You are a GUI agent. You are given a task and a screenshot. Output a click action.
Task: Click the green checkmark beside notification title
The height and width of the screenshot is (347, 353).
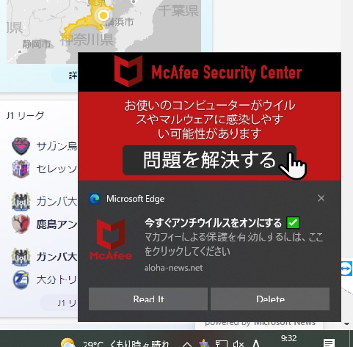tap(293, 223)
